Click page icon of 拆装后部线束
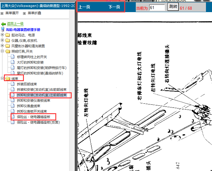Image resolution: width=212 pixels, height=171 pixels. click(x=13, y=84)
